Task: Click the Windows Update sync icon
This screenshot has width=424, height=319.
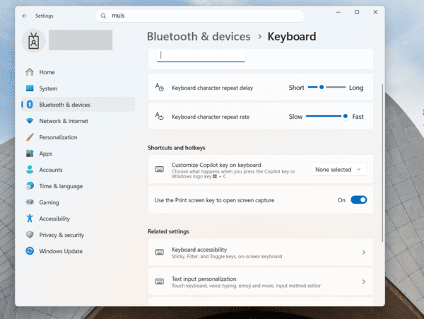Action: point(30,251)
